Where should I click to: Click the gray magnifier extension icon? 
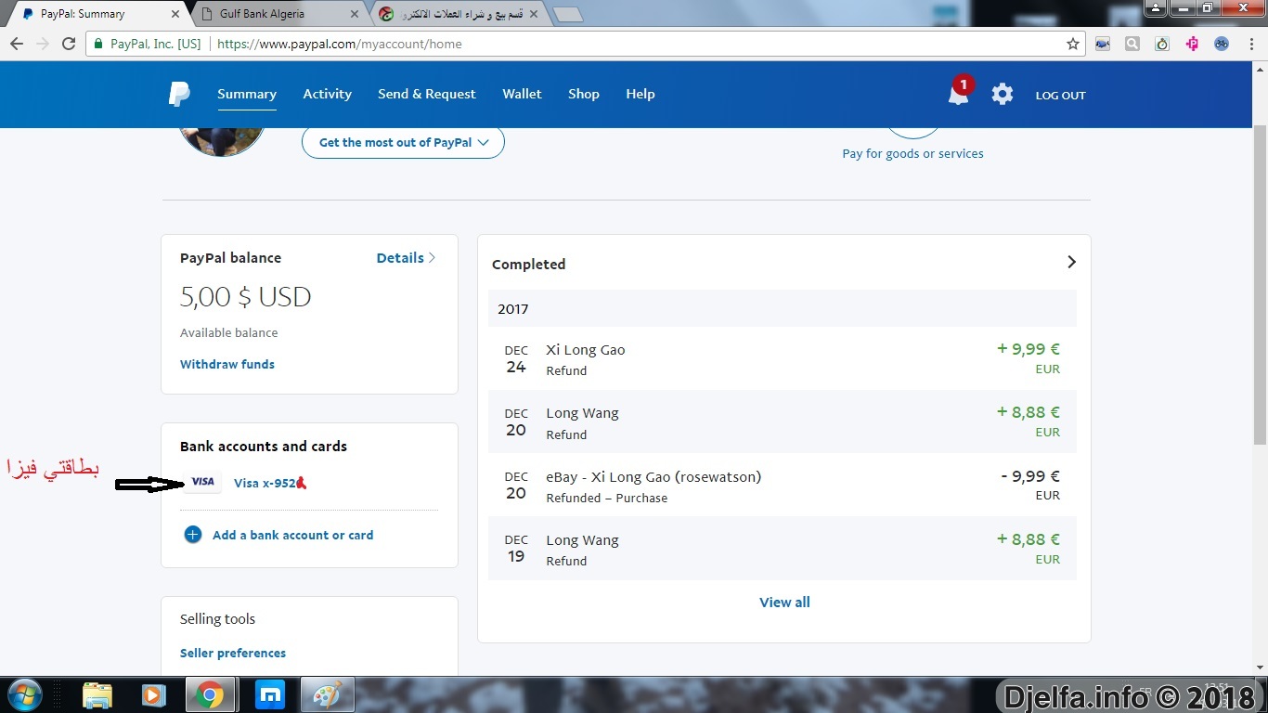(1132, 44)
